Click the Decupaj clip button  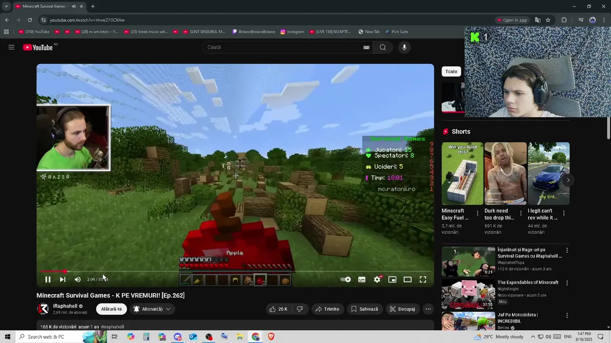(x=402, y=309)
